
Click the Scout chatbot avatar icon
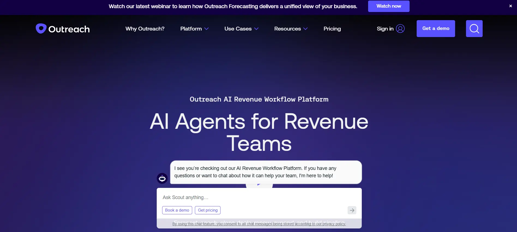click(162, 179)
